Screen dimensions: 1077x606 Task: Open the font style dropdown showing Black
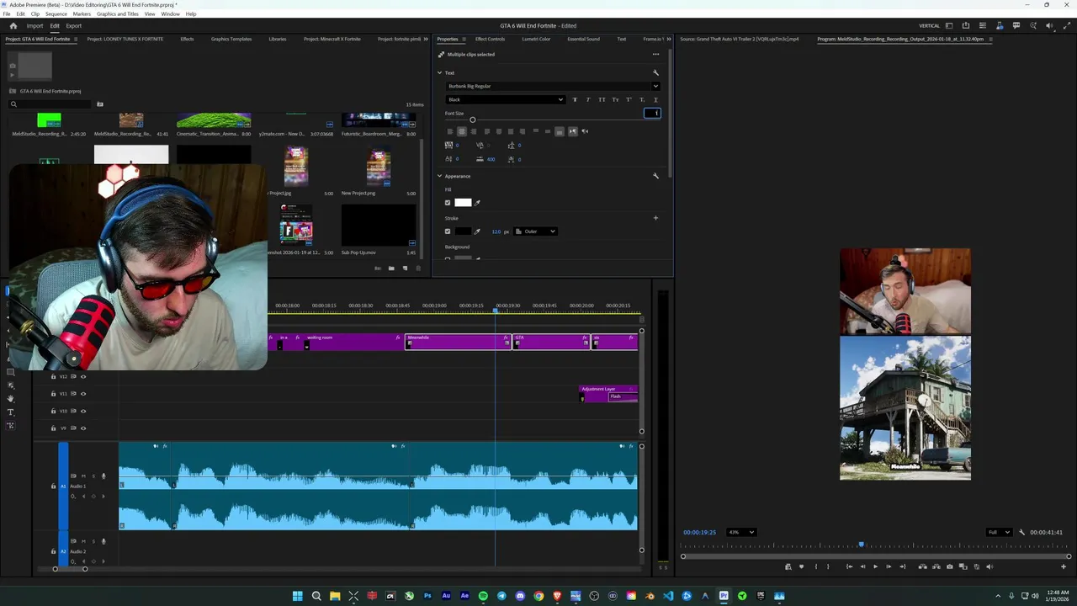click(x=505, y=100)
